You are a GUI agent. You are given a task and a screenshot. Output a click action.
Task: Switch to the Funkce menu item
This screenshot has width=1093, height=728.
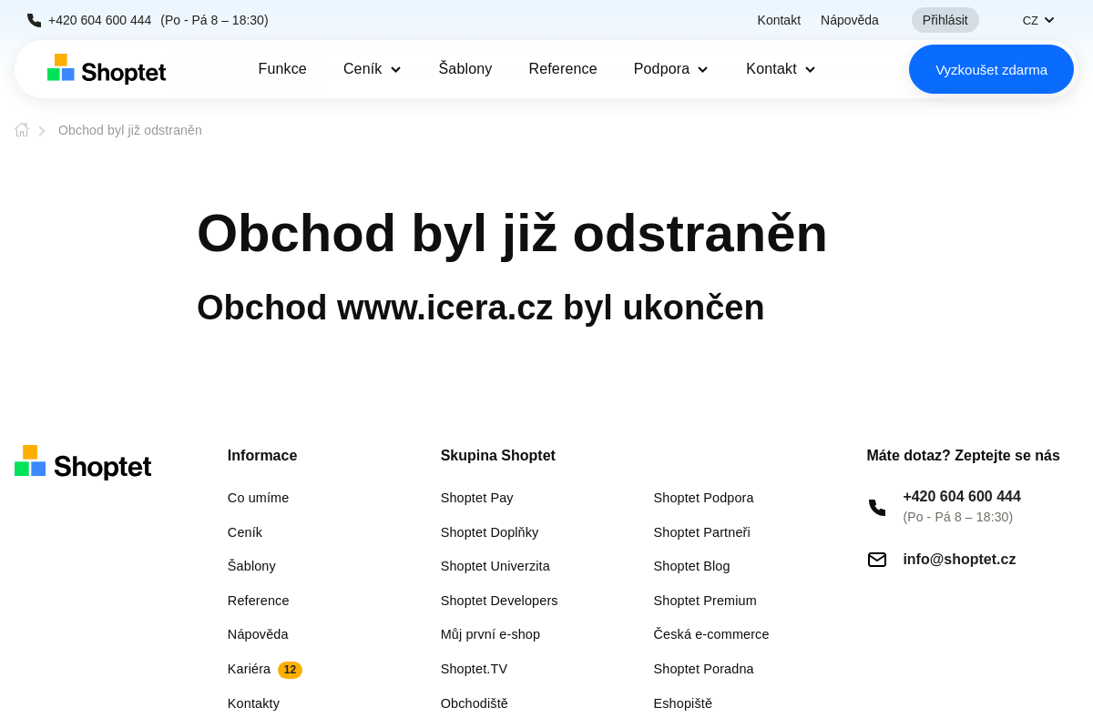click(282, 68)
